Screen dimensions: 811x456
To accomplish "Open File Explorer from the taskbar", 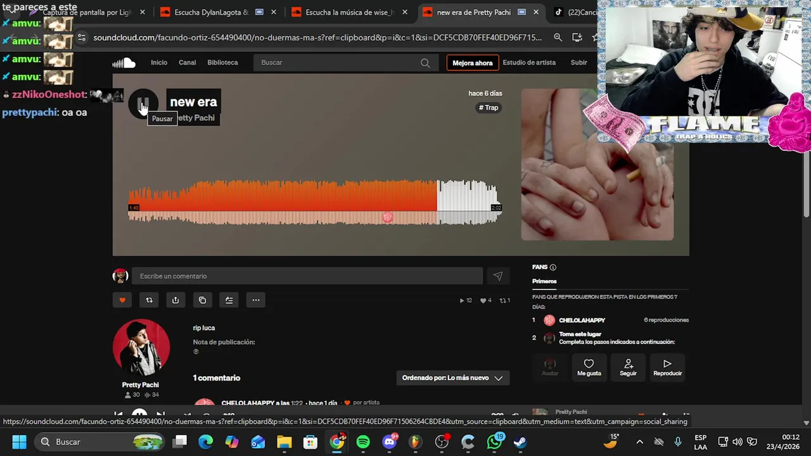I will (x=284, y=441).
